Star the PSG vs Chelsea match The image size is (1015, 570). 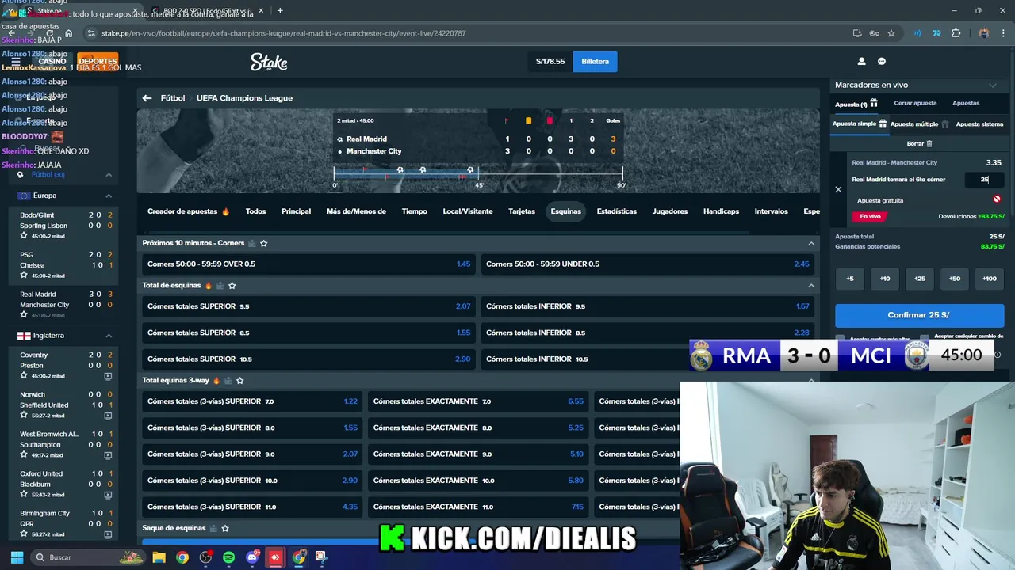tap(25, 275)
